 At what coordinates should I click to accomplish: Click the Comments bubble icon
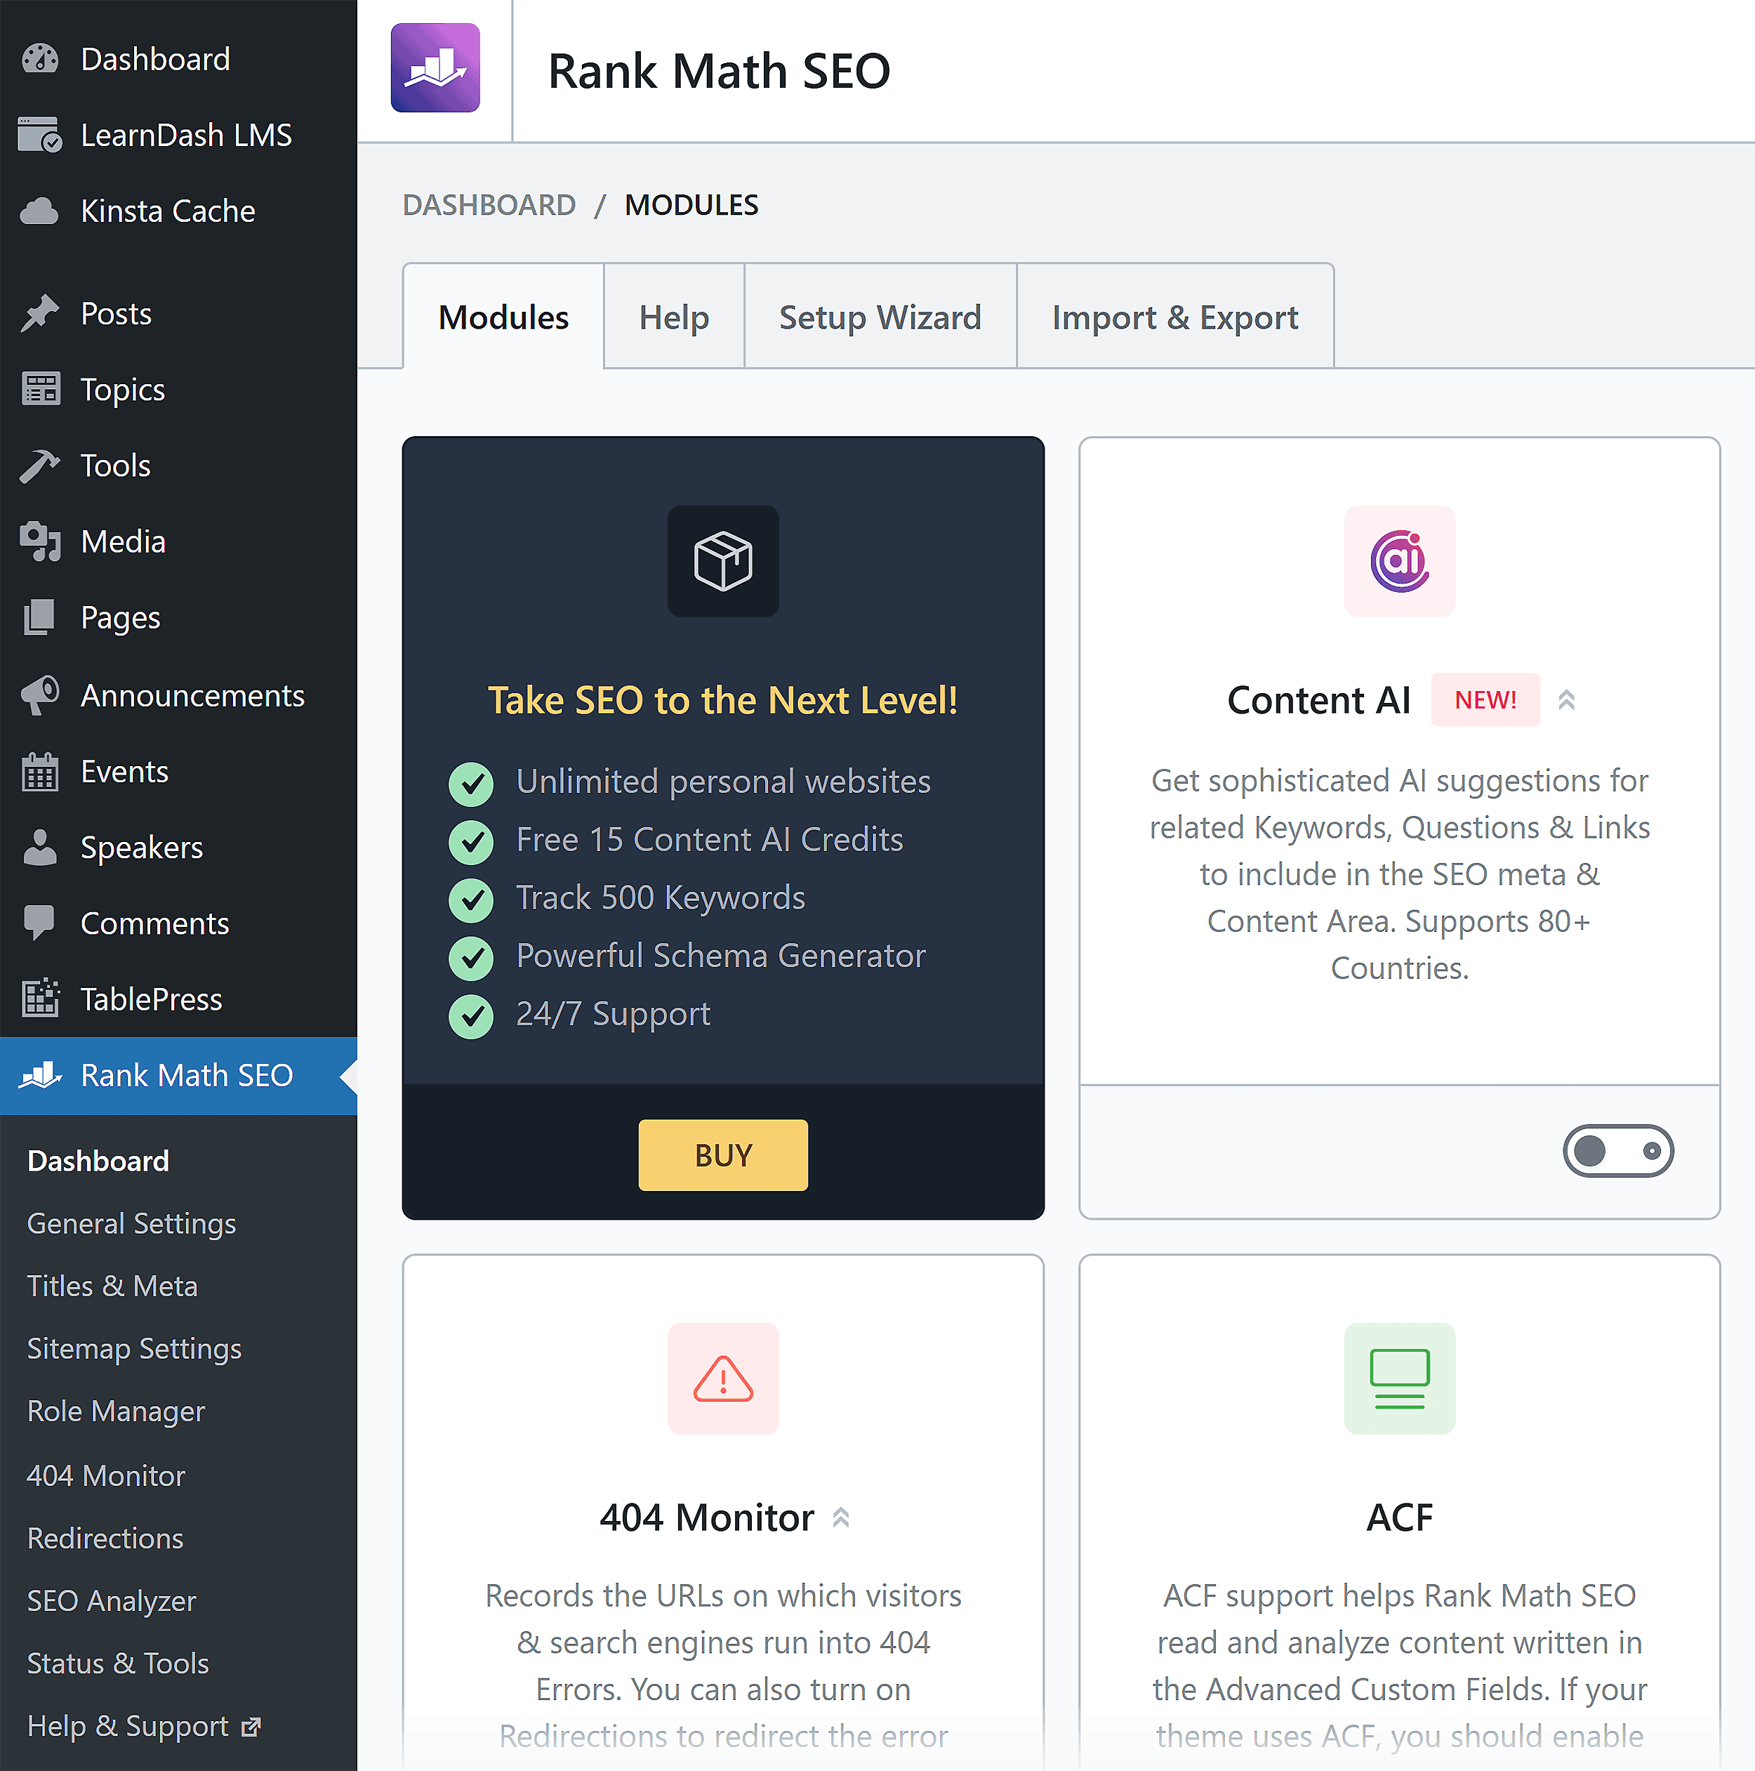pos(39,922)
